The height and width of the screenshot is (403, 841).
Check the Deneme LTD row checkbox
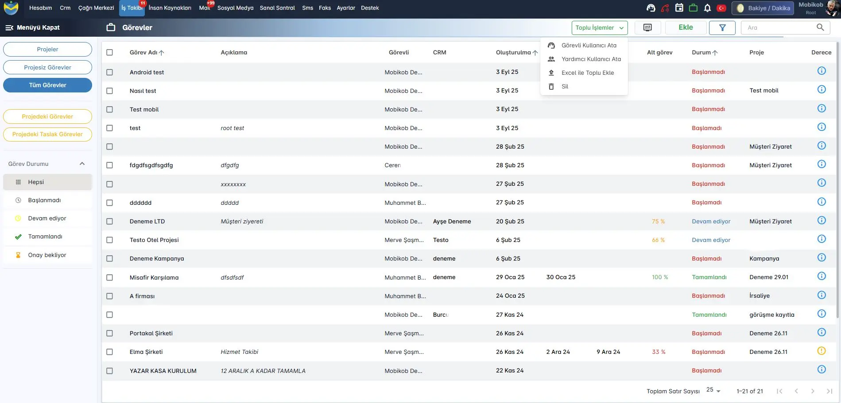click(110, 221)
